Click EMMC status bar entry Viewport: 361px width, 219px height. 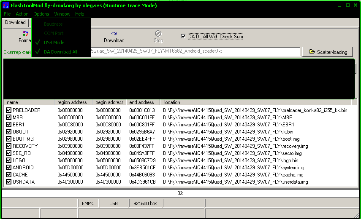tap(88, 203)
